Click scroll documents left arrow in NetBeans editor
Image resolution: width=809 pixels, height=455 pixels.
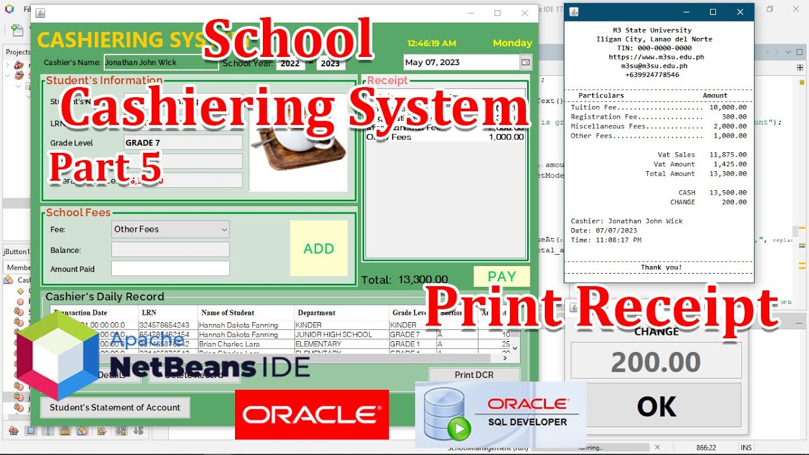click(768, 52)
